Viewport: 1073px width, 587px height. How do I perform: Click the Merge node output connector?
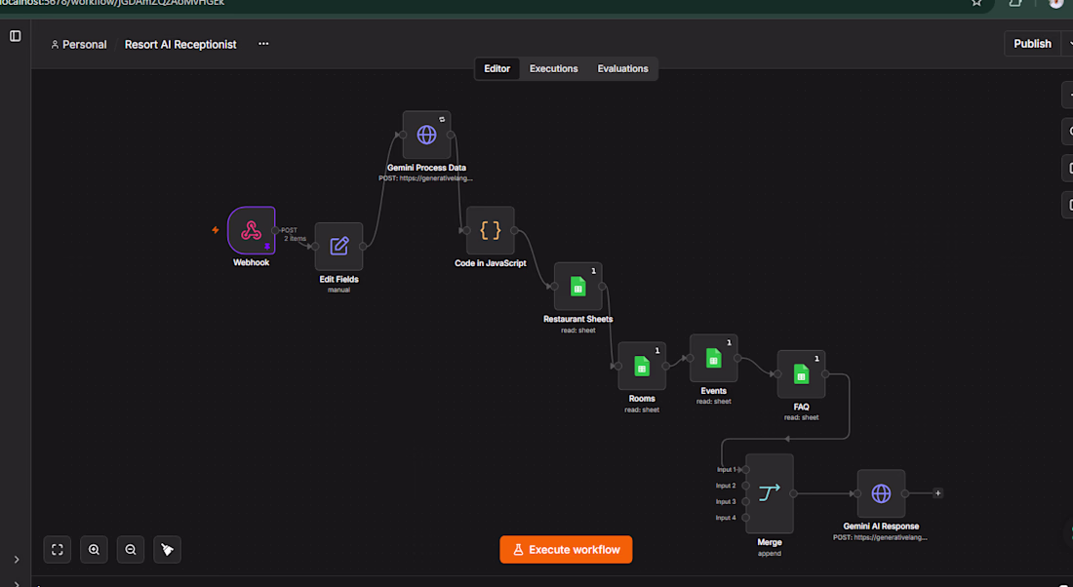(793, 493)
